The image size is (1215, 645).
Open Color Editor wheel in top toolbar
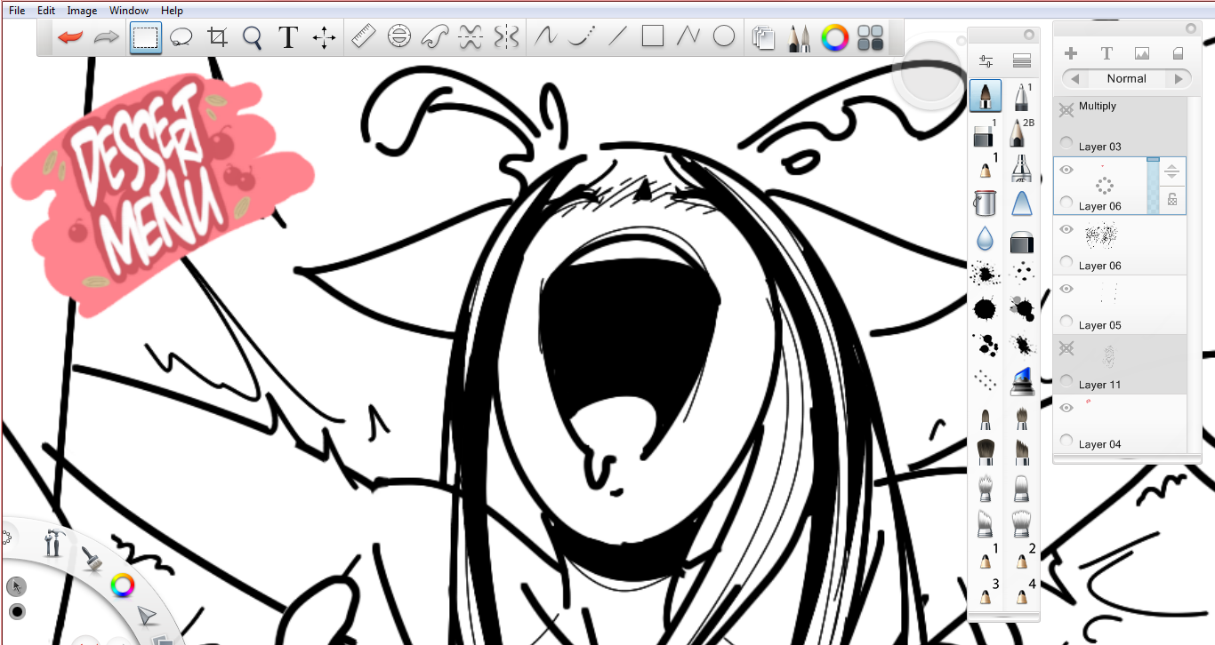[x=834, y=38]
